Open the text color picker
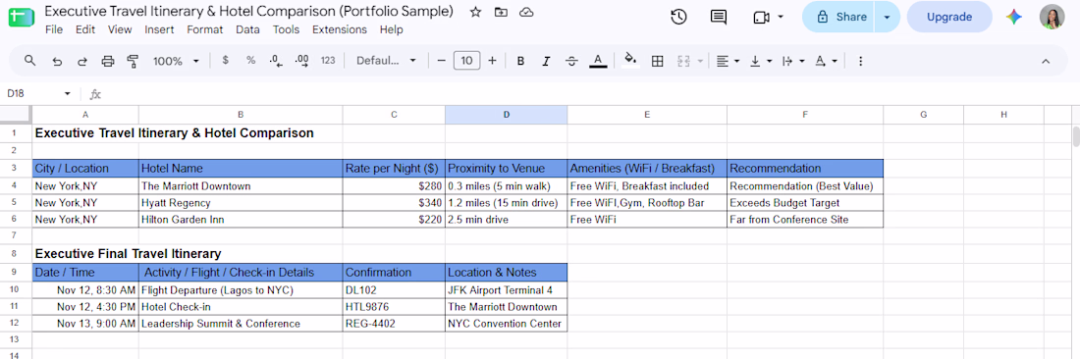This screenshot has height=359, width=1080. 598,61
